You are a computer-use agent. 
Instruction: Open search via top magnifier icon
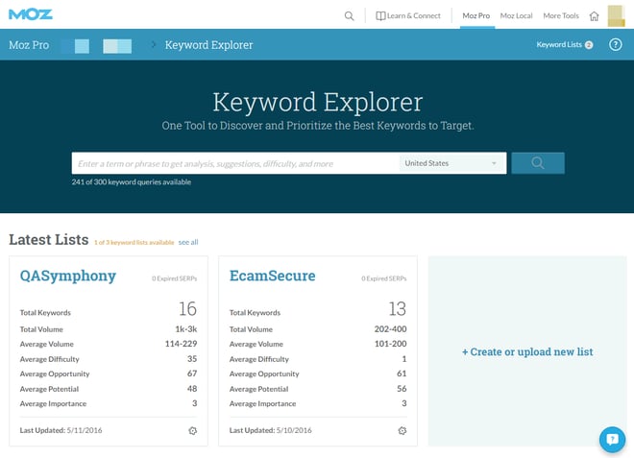tap(349, 15)
